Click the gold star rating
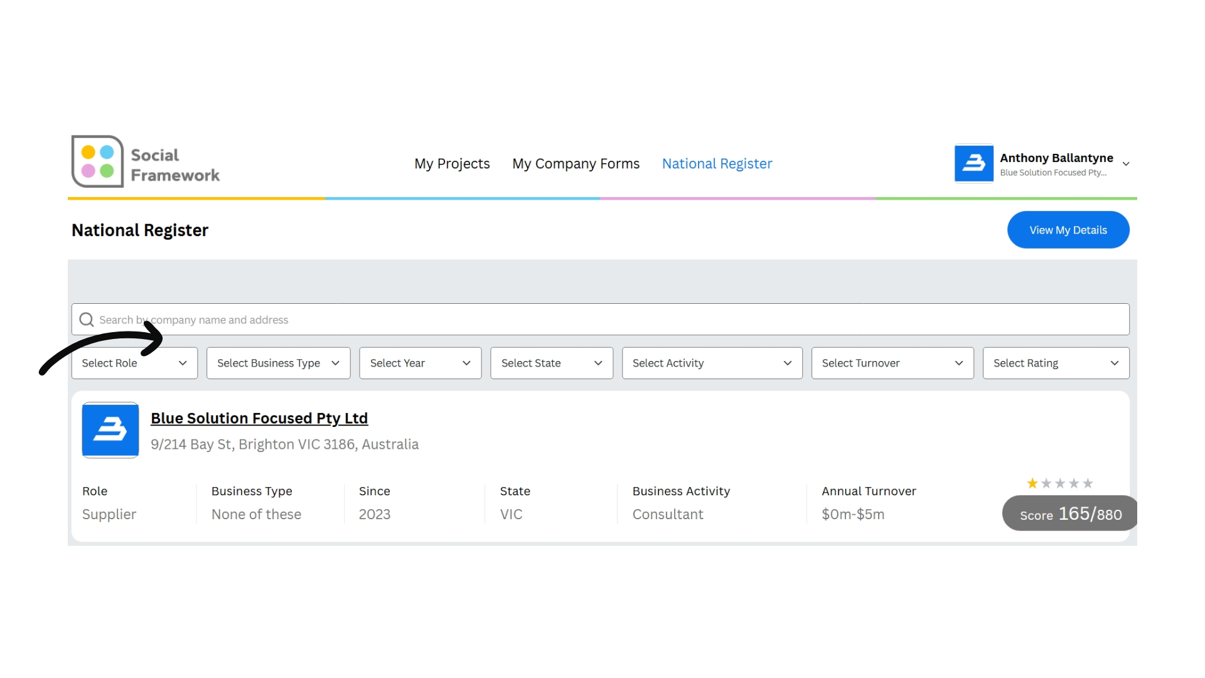Image resolution: width=1205 pixels, height=678 pixels. [x=1032, y=483]
